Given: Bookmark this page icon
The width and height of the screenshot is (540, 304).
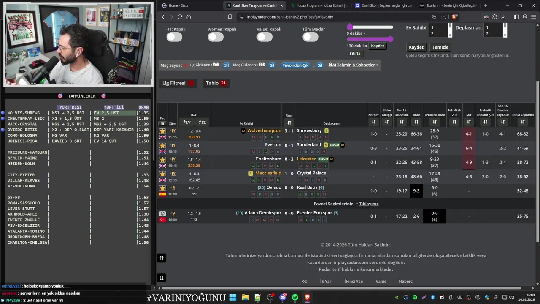Looking at the screenshot, I should pos(230,17).
